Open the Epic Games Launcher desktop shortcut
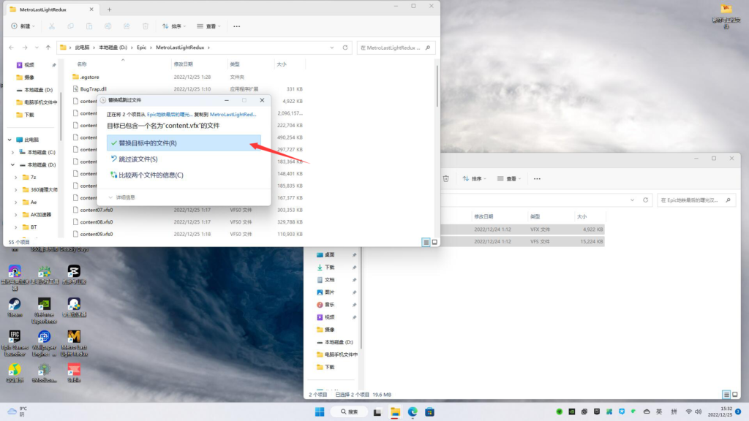749x421 pixels. (15, 344)
